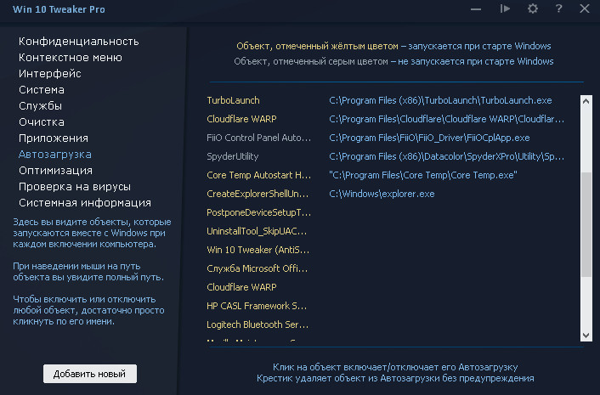The image size is (600, 395).
Task: Toggle Служба Microsoft Offi... entry
Action: (258, 268)
